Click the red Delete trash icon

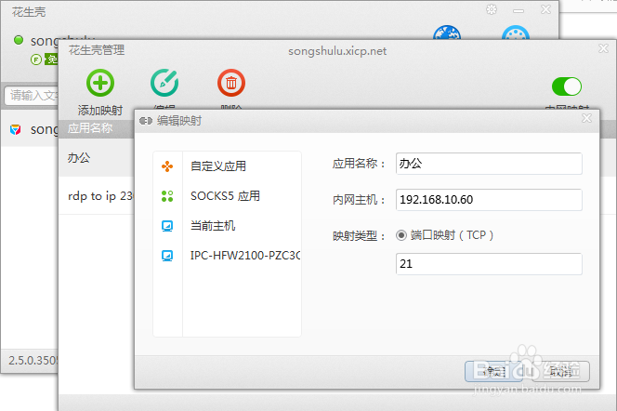pos(231,83)
